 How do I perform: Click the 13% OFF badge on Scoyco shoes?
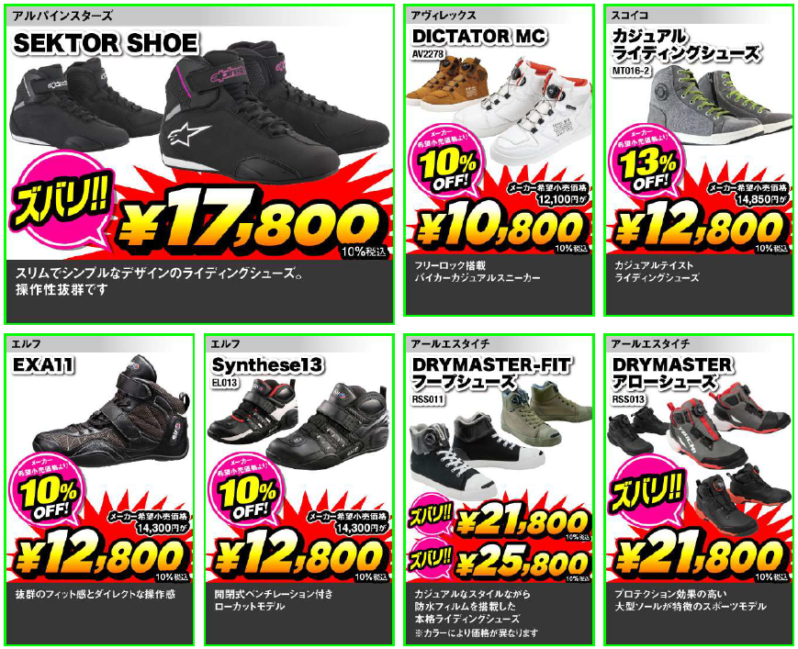(647, 161)
